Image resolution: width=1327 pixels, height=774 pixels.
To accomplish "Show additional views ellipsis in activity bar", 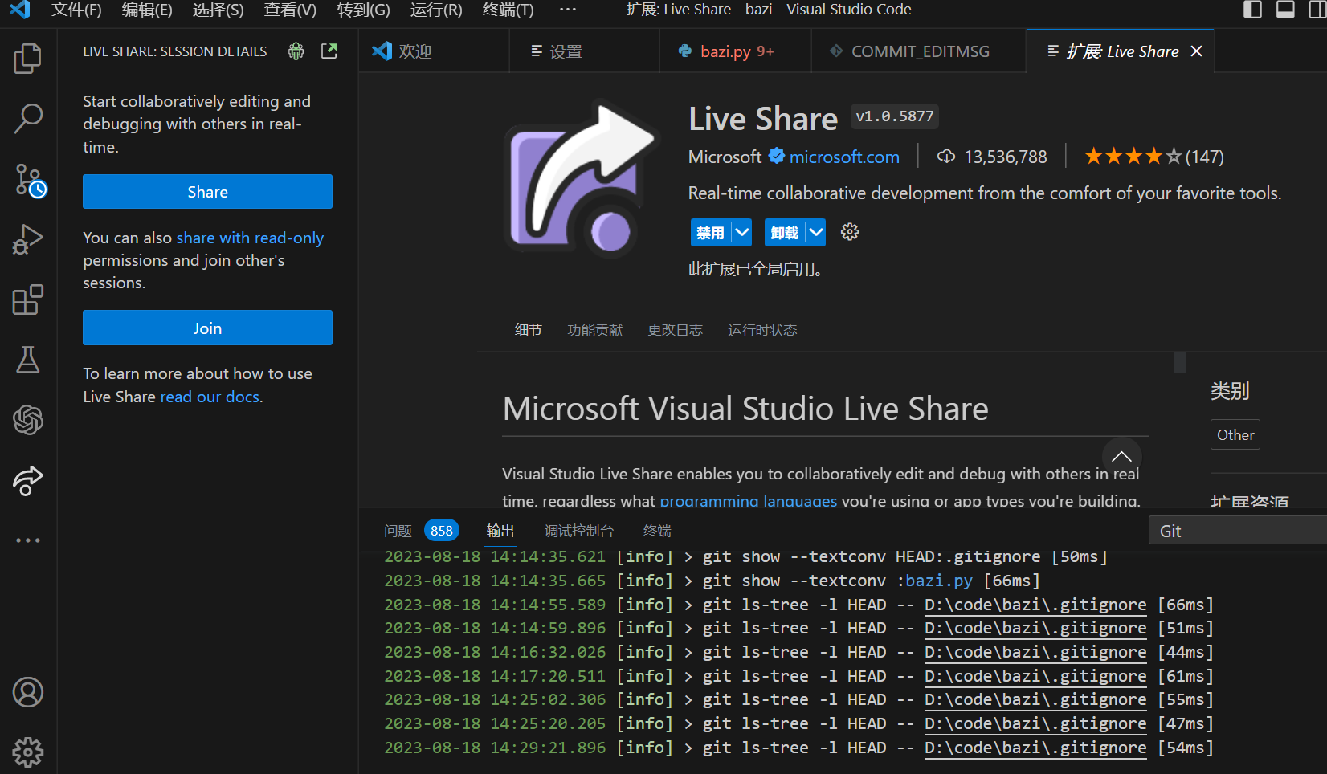I will 28,540.
